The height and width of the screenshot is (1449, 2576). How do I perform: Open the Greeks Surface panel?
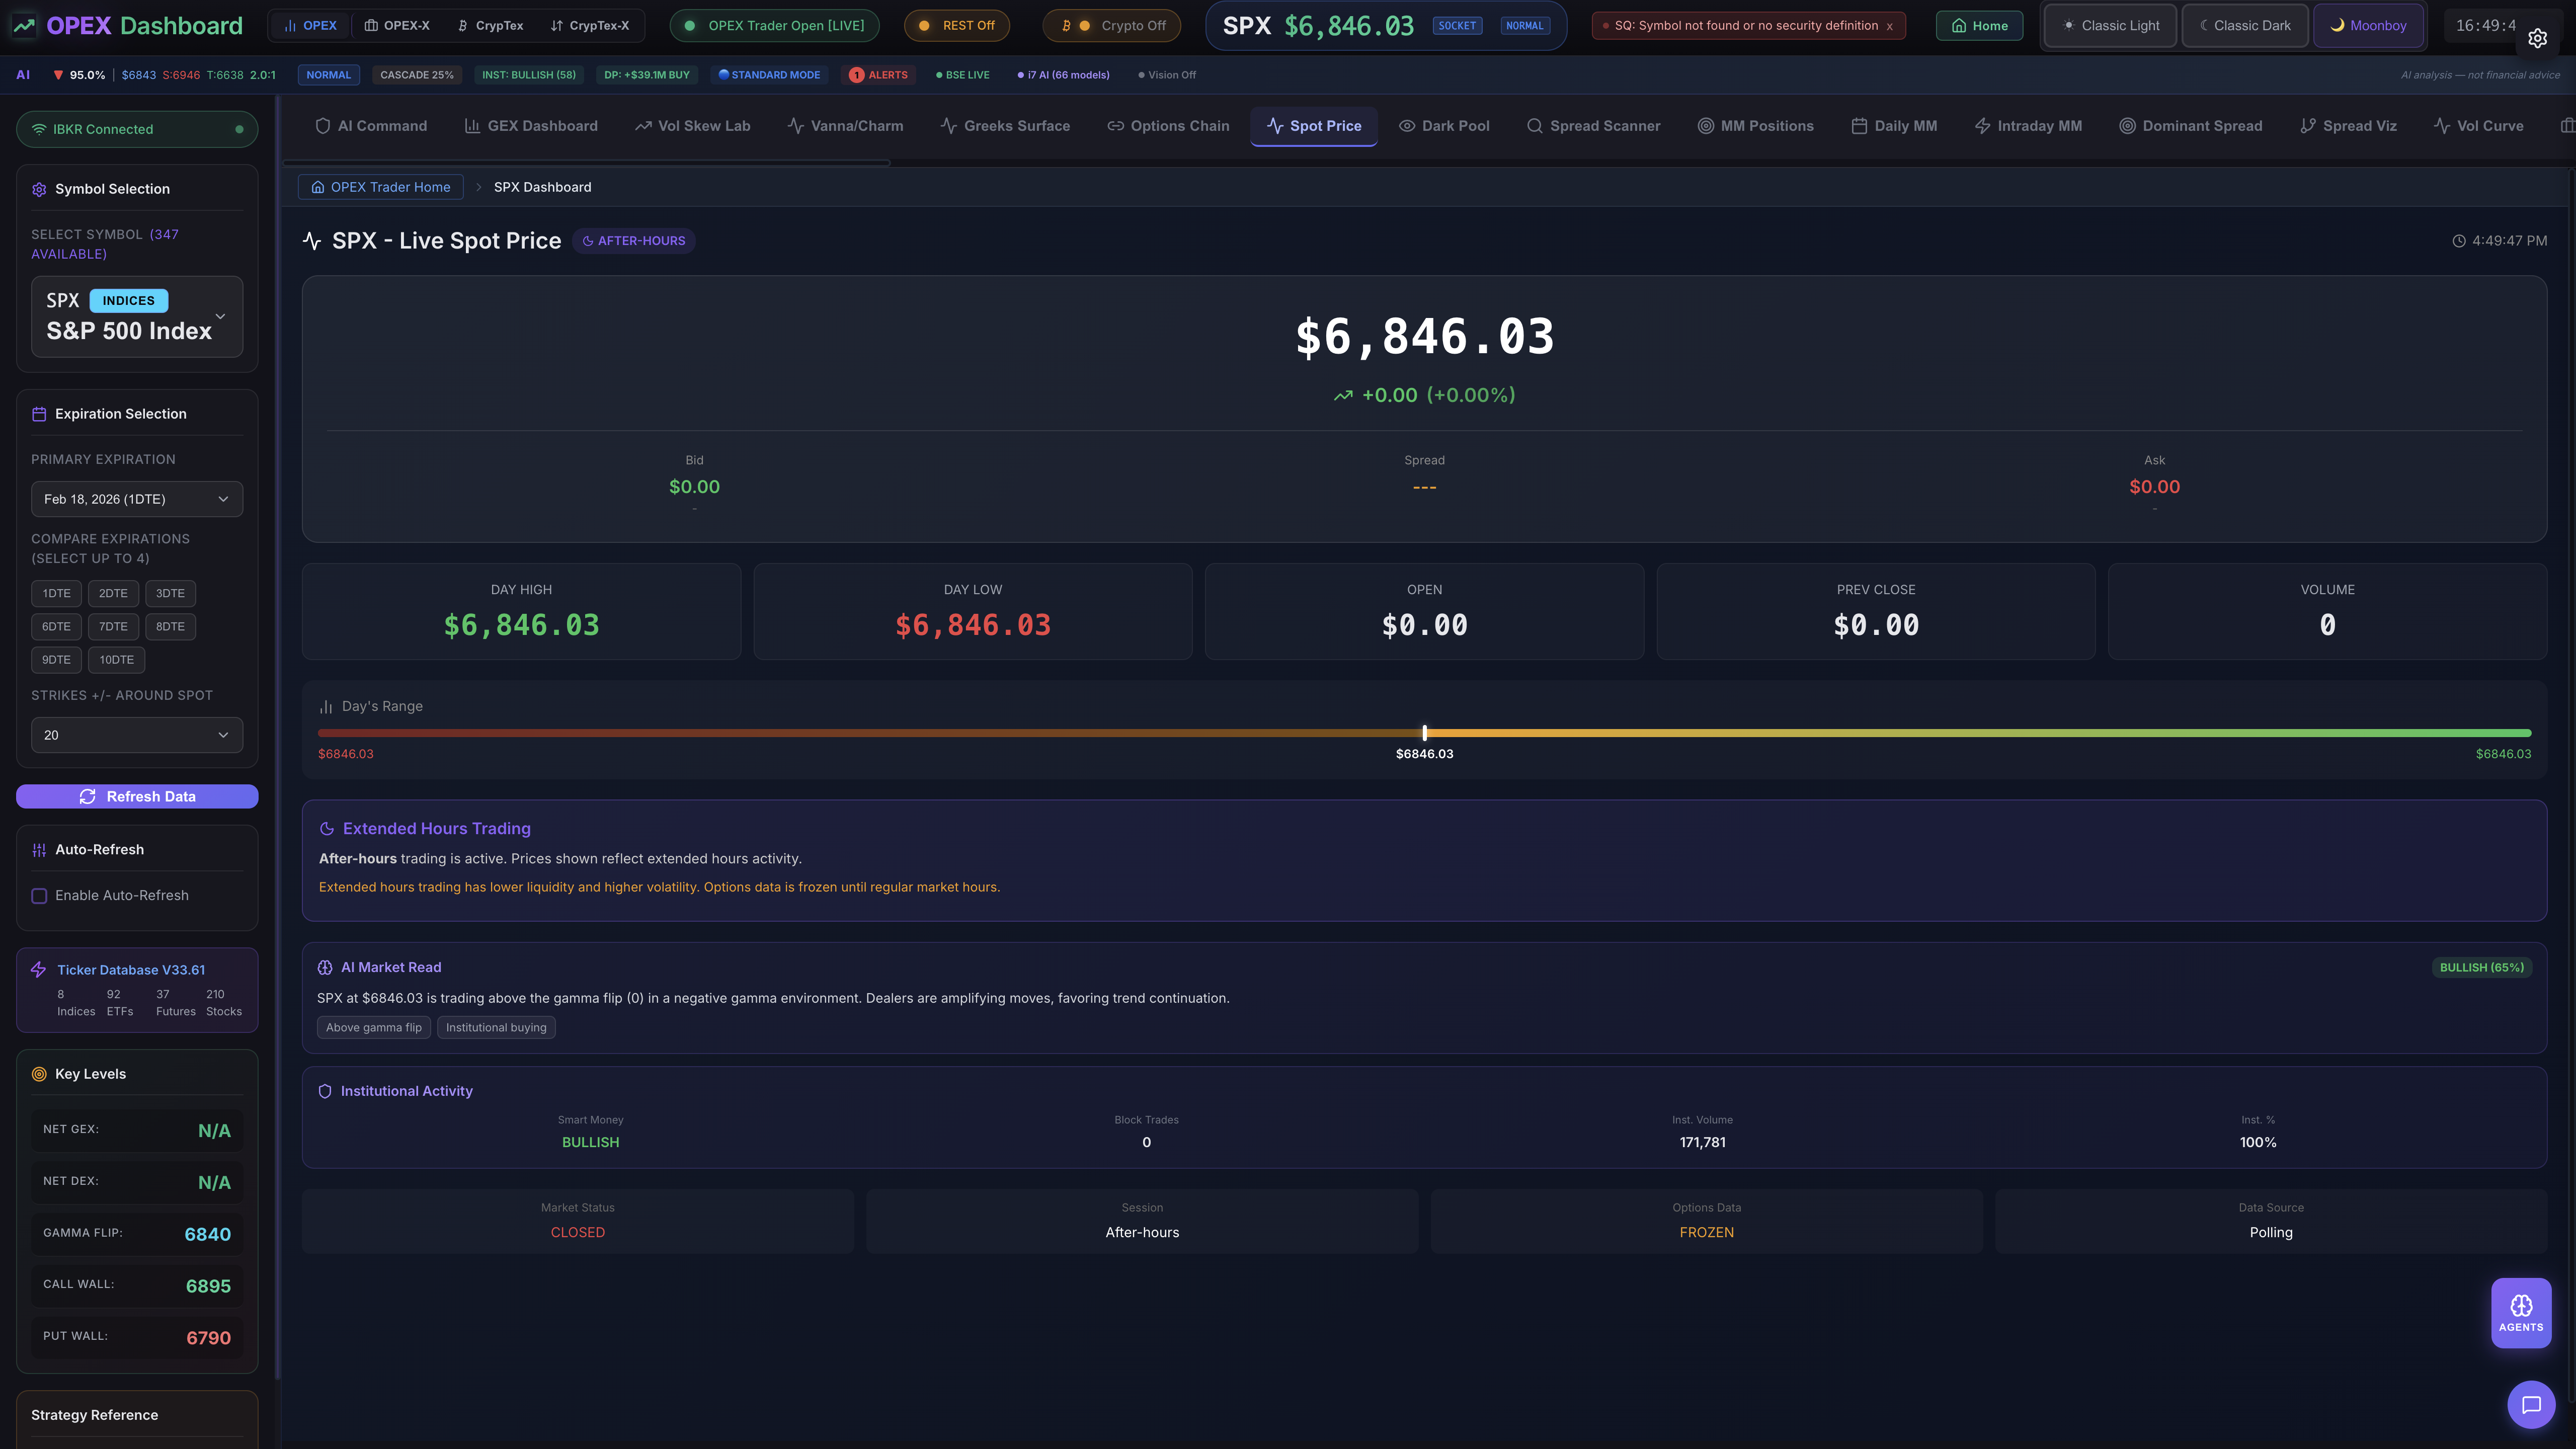coord(1004,126)
